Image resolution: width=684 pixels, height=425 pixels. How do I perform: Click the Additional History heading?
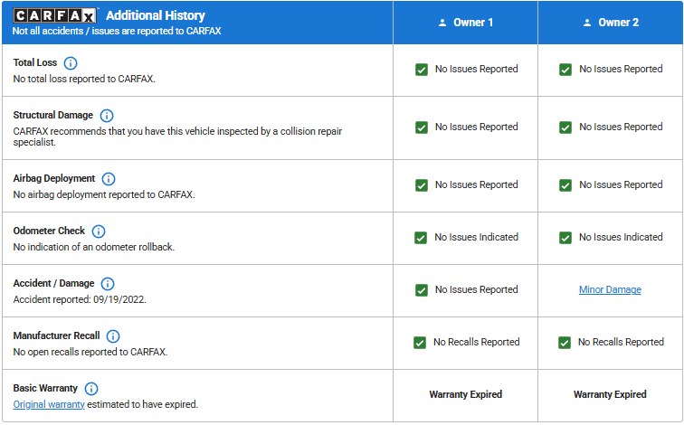[x=156, y=15]
